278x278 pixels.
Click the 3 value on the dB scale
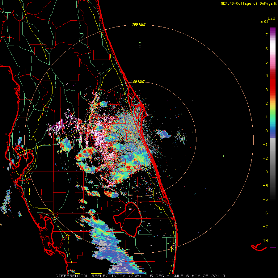tap(267, 90)
